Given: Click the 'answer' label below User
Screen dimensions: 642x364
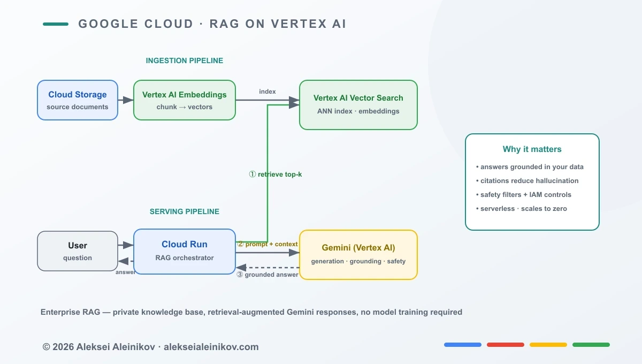Looking at the screenshot, I should pos(125,272).
